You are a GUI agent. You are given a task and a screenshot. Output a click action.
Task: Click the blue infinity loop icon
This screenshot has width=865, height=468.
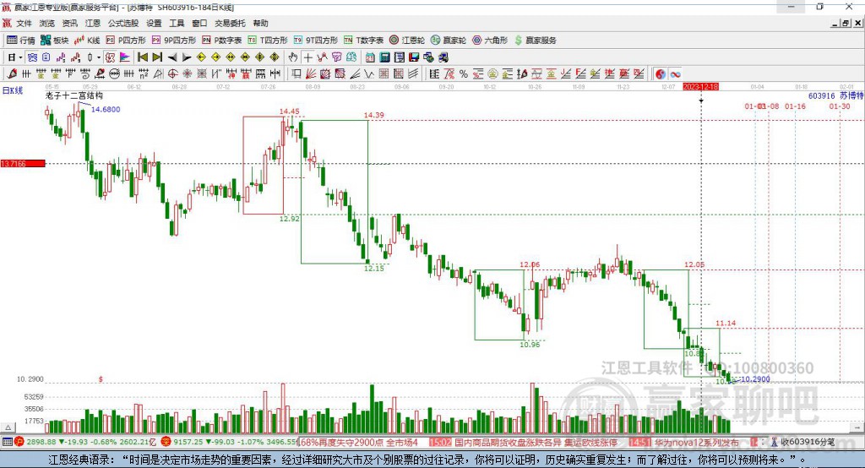tap(675, 74)
